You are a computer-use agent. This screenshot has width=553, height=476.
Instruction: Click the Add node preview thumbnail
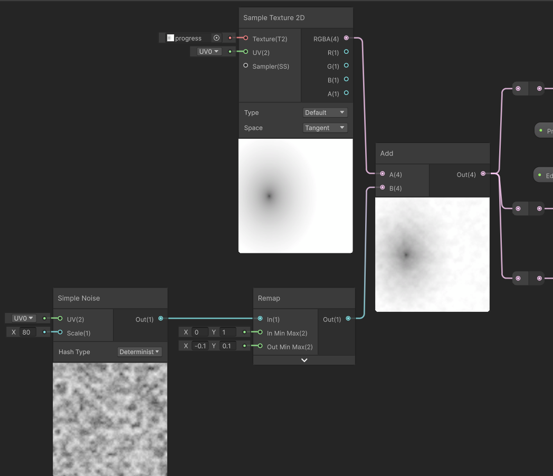coord(432,254)
